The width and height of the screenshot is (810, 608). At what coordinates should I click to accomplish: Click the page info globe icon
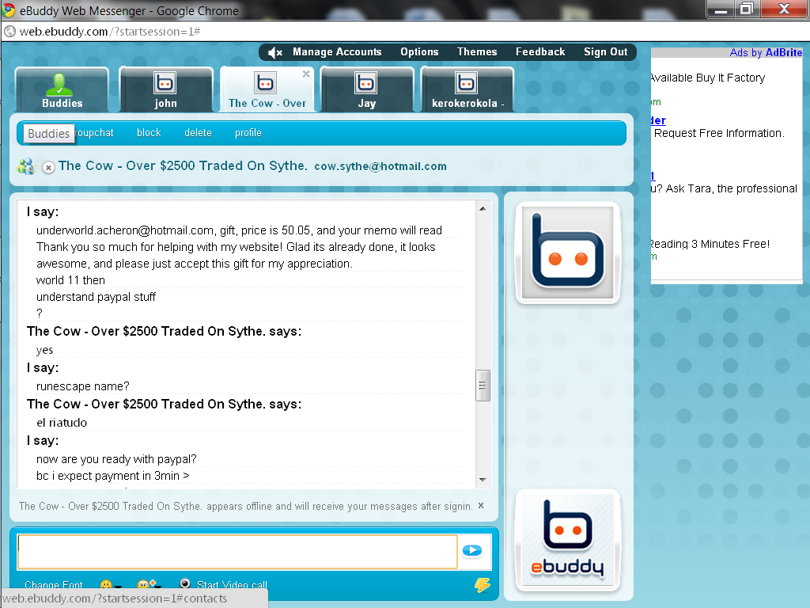(9, 32)
